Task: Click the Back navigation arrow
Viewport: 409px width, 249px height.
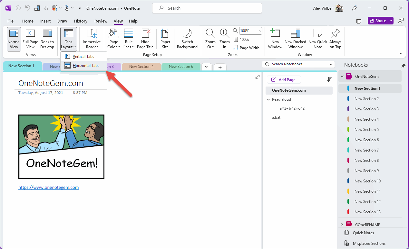Action: (18, 8)
